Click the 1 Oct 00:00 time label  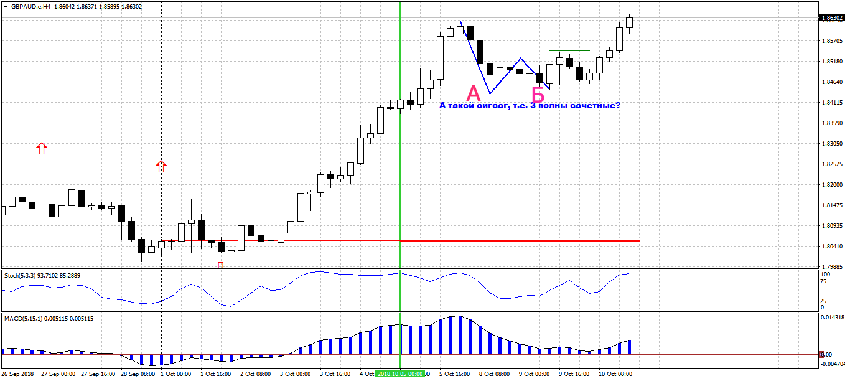pos(176,374)
